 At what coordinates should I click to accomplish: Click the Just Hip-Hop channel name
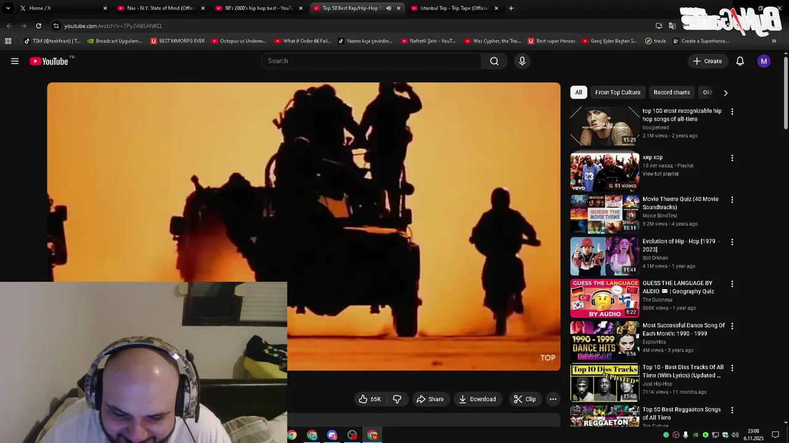pyautogui.click(x=657, y=384)
